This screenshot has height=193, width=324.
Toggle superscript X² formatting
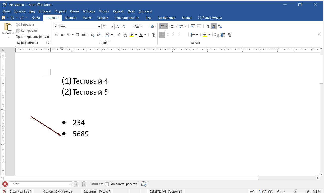(98, 35)
